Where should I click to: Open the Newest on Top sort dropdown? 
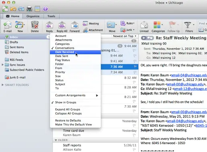(x=125, y=36)
